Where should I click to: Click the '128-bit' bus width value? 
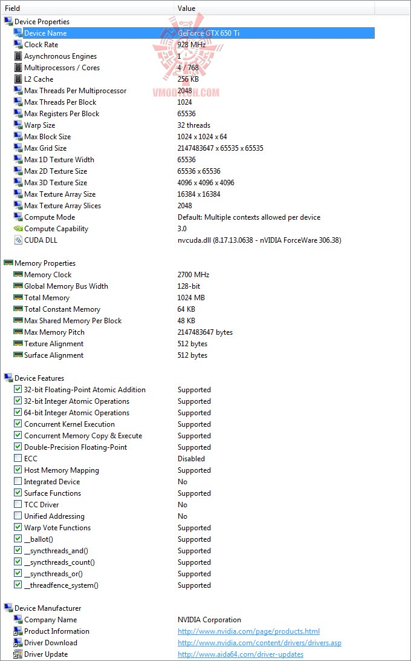click(189, 286)
